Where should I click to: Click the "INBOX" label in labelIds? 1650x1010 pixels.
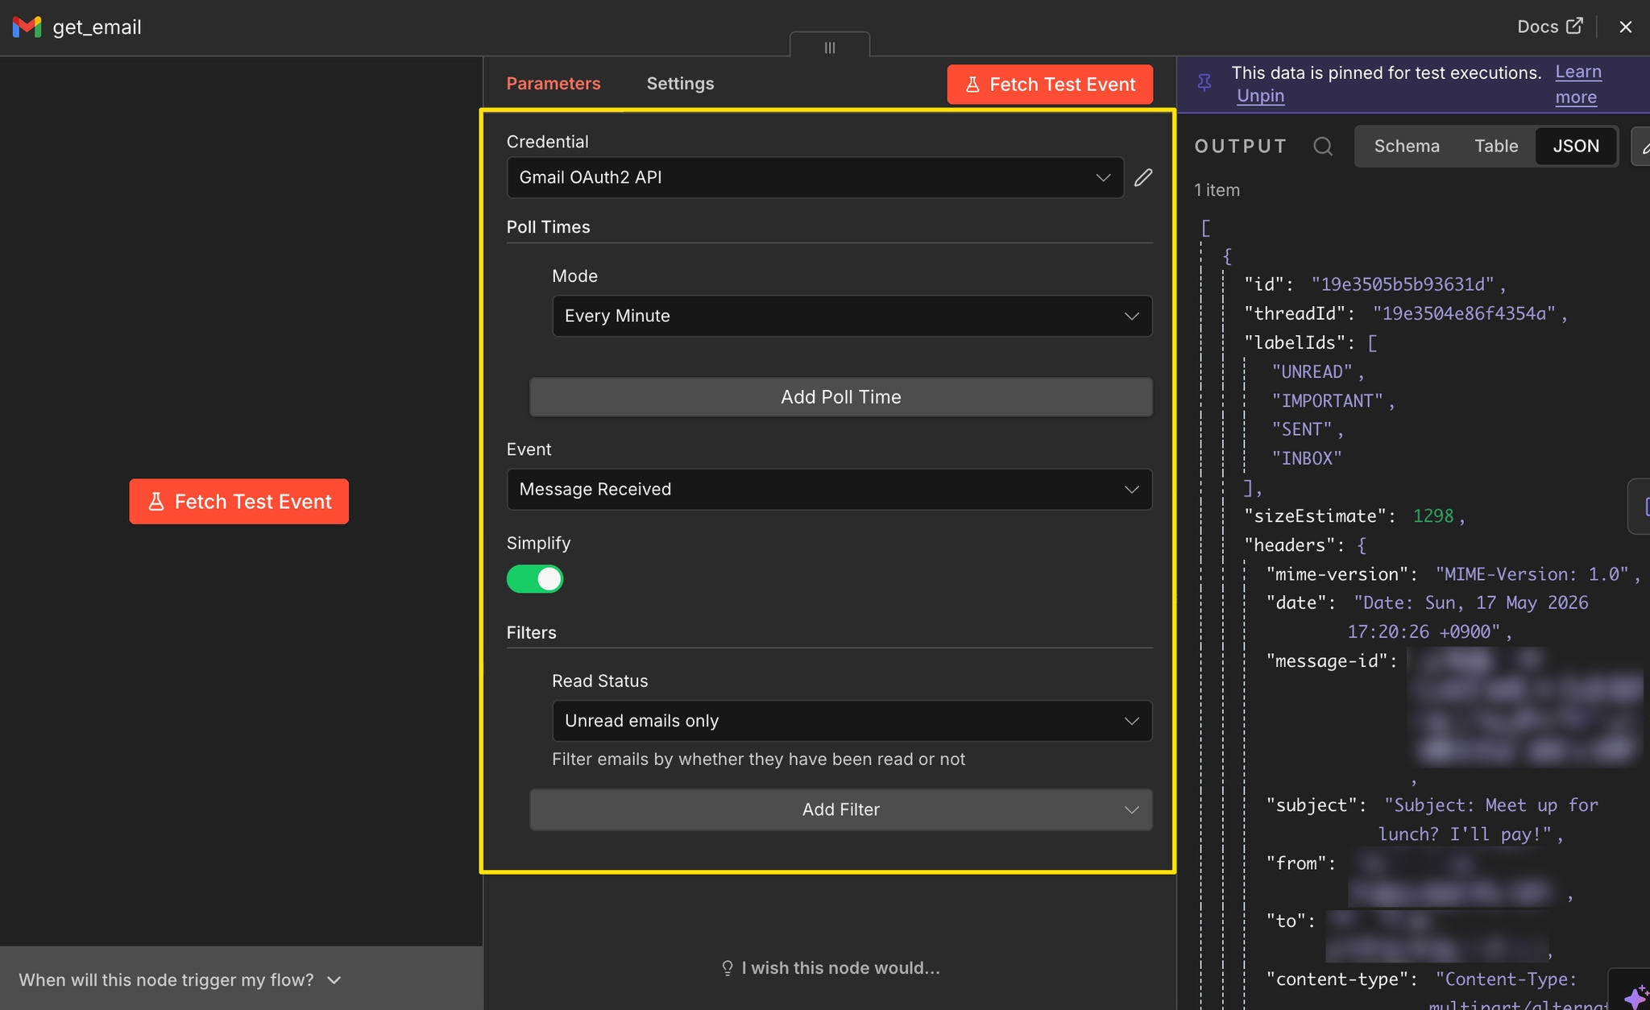point(1306,458)
